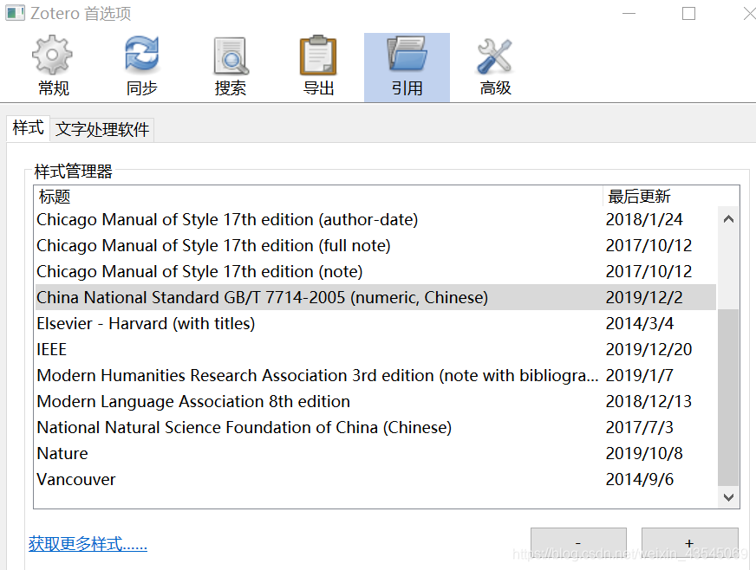Remove selected style with the minus button
The height and width of the screenshot is (570, 756).
pos(578,544)
